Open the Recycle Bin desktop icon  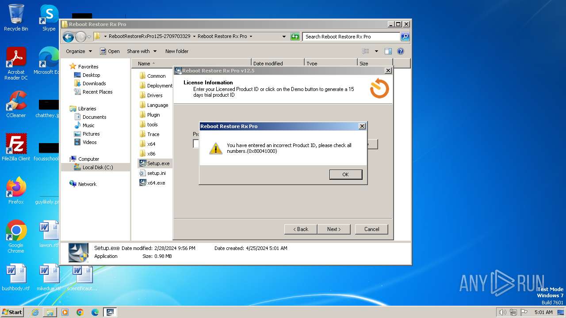16,18
